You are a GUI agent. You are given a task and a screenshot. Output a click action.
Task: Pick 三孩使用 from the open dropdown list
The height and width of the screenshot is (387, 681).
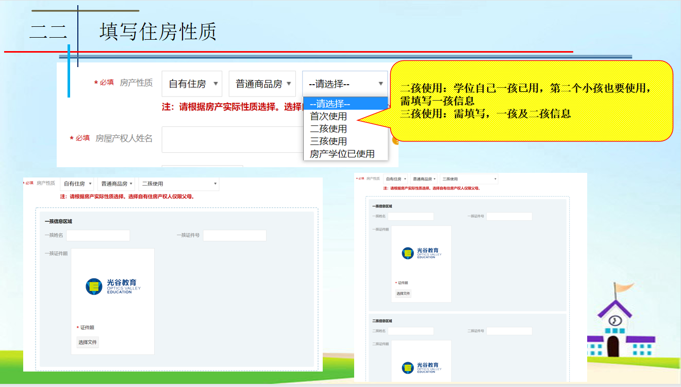tap(328, 141)
